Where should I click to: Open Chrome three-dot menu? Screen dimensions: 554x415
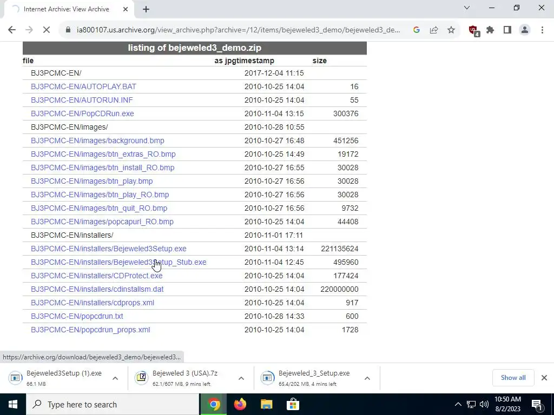542,30
